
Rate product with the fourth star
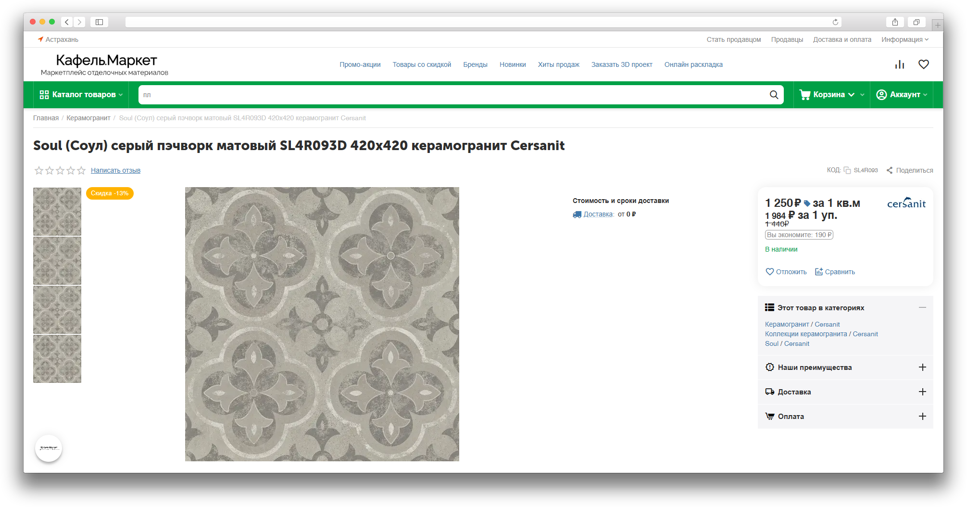point(71,170)
